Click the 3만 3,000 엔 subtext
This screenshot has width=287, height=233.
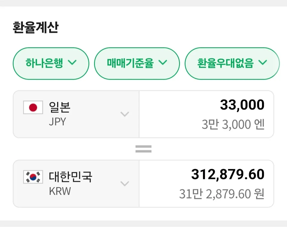(x=233, y=125)
